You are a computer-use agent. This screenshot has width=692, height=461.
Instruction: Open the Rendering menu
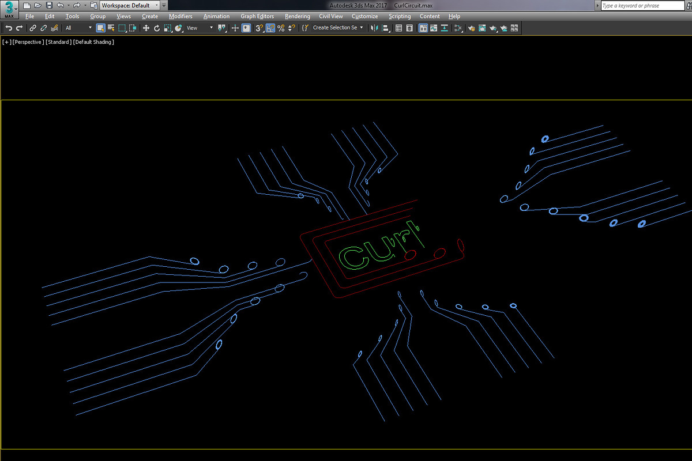[297, 16]
